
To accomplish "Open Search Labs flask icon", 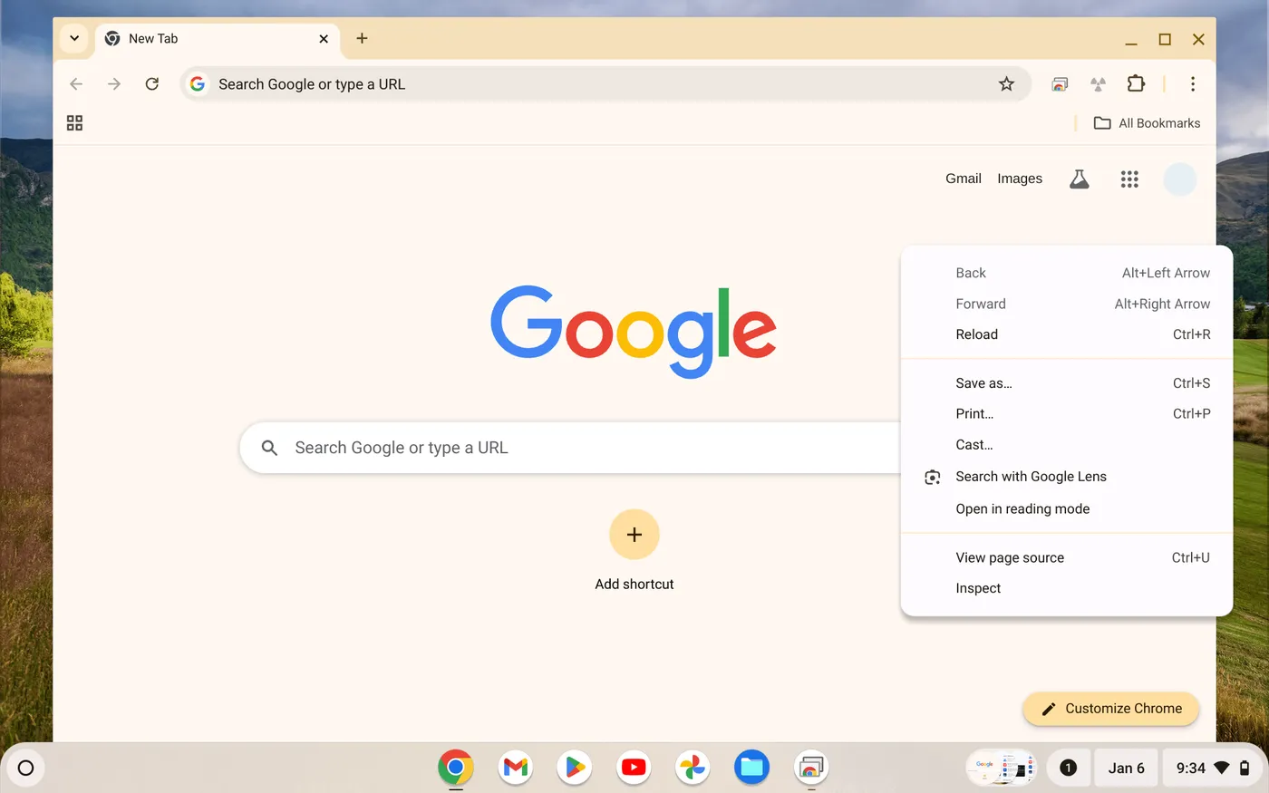I will (1079, 179).
